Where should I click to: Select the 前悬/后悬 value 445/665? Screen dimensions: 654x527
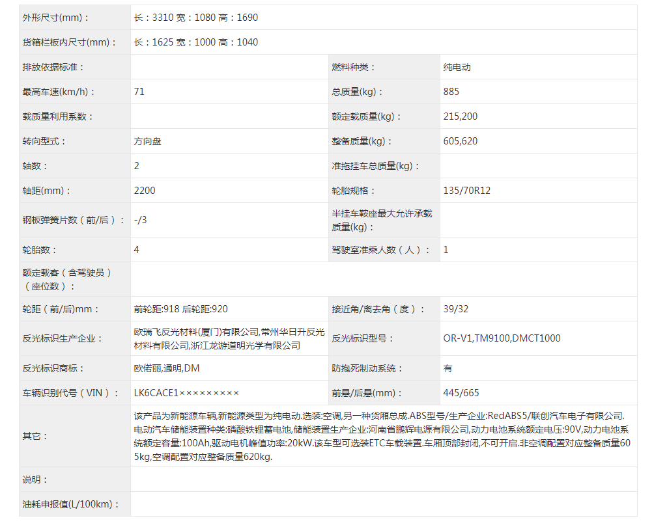pyautogui.click(x=461, y=393)
